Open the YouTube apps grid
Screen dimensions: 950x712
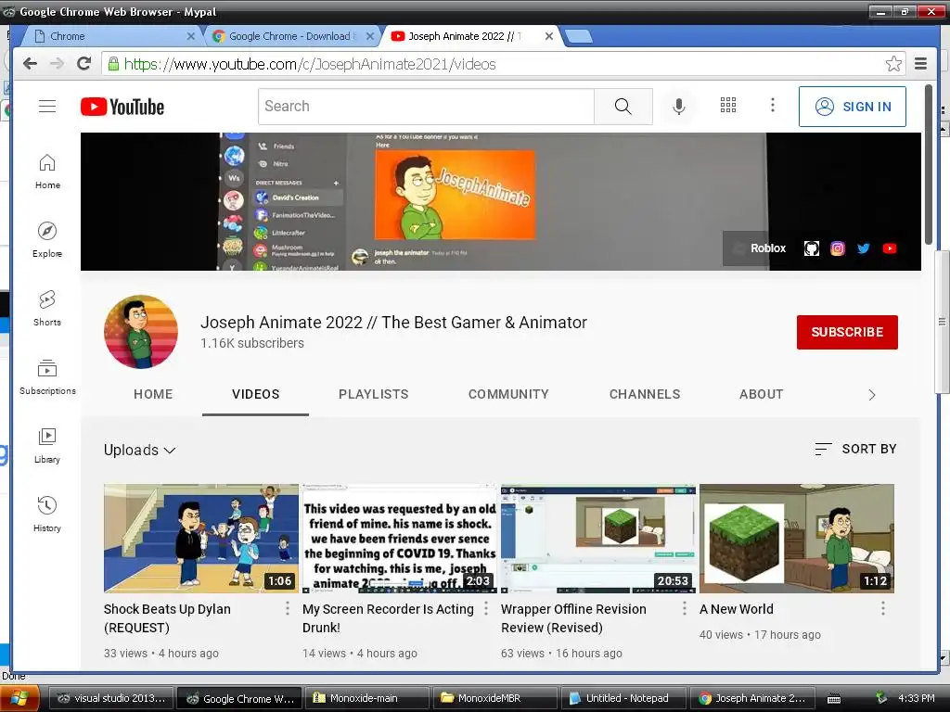coord(728,106)
